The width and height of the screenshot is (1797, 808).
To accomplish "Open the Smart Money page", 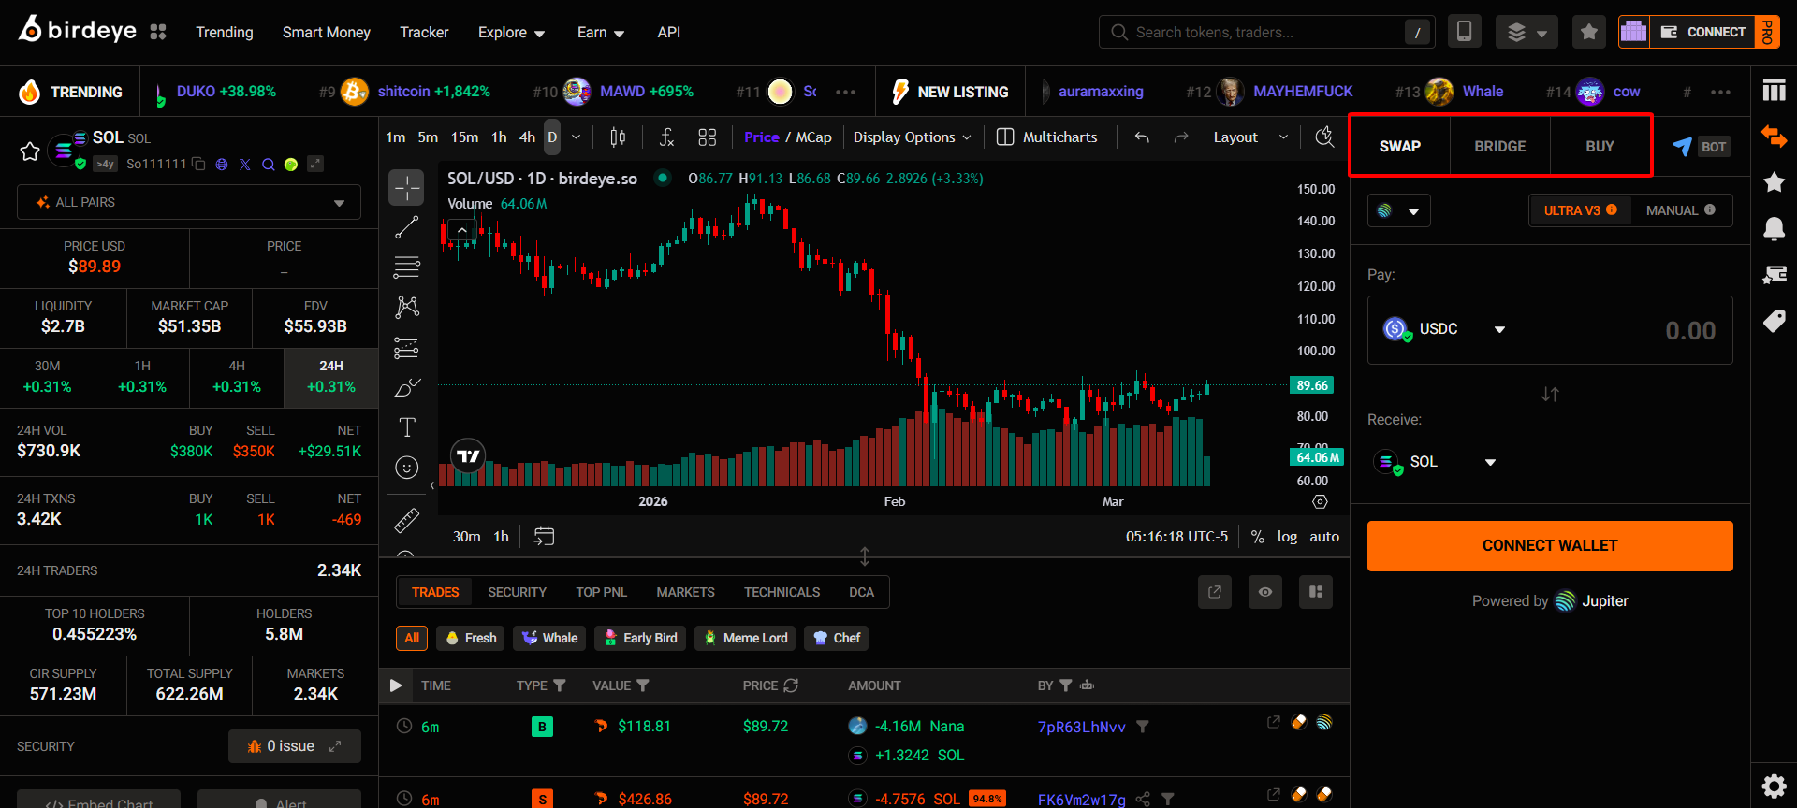I will coord(327,33).
